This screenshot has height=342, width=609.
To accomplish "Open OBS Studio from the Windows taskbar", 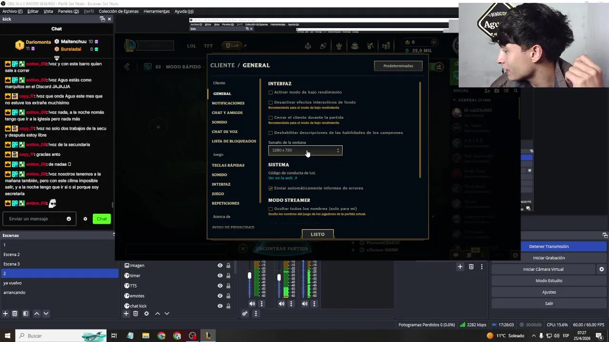I will [192, 336].
